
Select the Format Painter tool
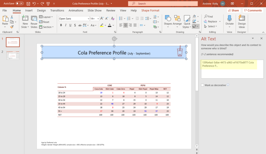(x=12, y=27)
